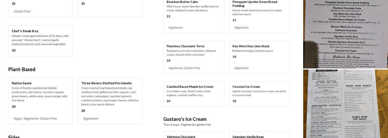Select Candied Bacon Maple Ice Cream

tap(190, 87)
